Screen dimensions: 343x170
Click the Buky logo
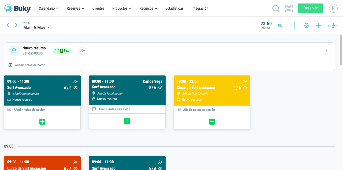coord(17,8)
